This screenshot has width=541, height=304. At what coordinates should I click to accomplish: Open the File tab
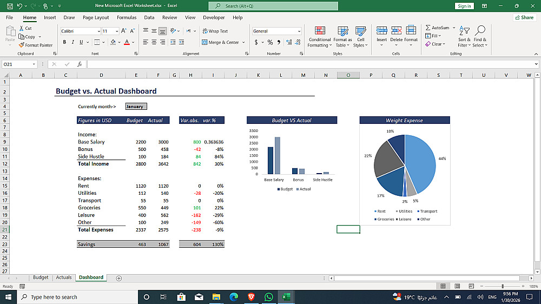[9, 17]
